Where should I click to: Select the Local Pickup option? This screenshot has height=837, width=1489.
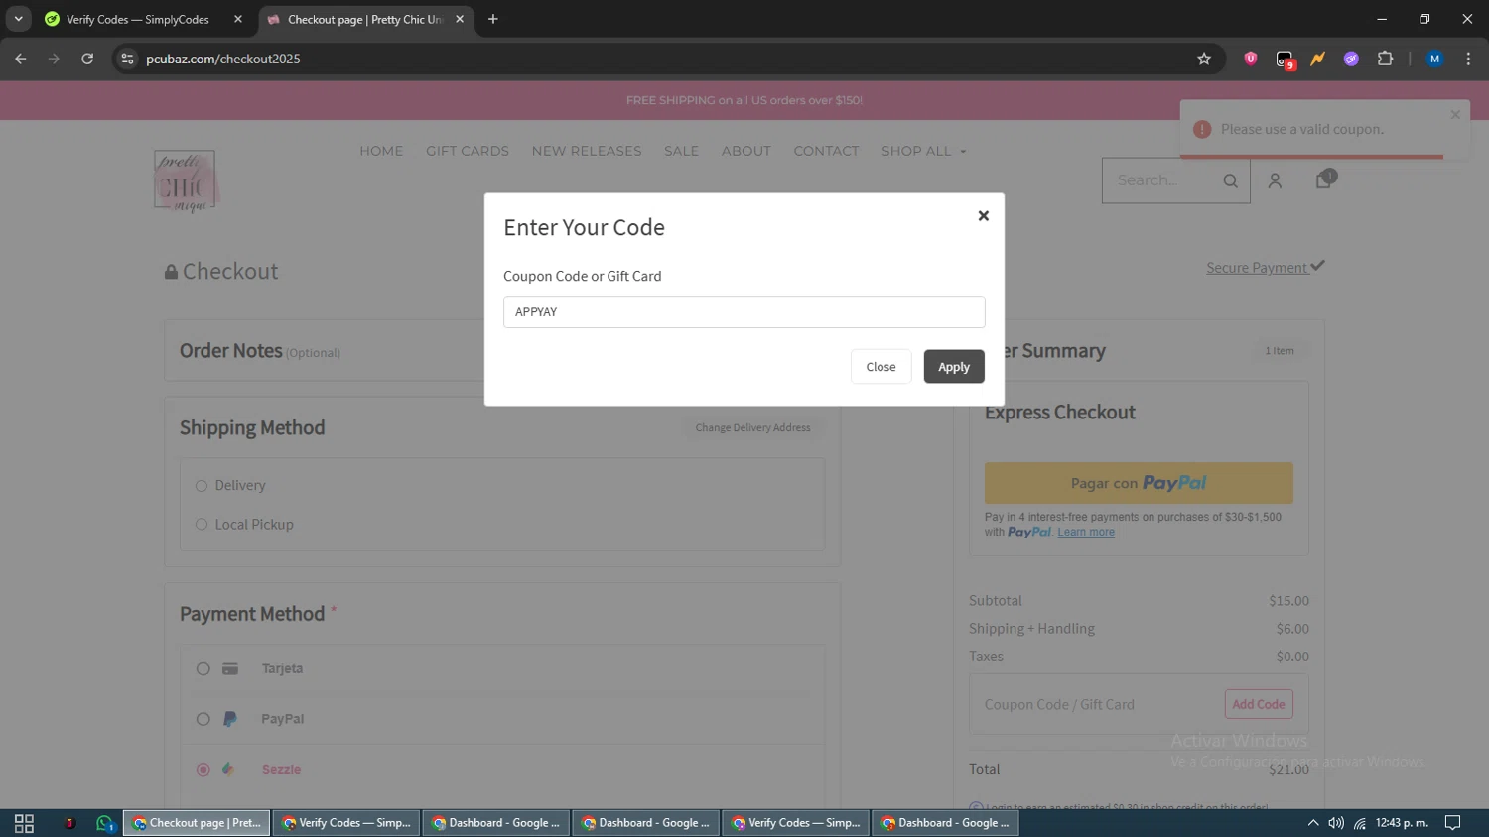202,525
